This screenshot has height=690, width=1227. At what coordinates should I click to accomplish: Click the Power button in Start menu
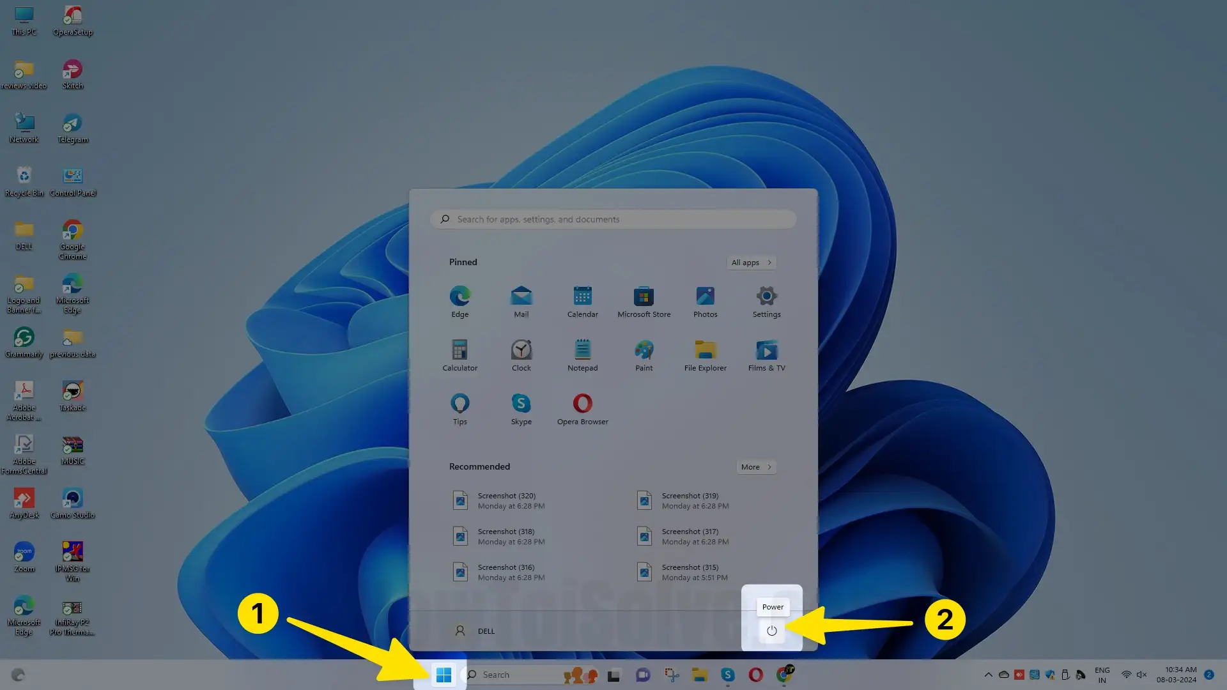[772, 631]
